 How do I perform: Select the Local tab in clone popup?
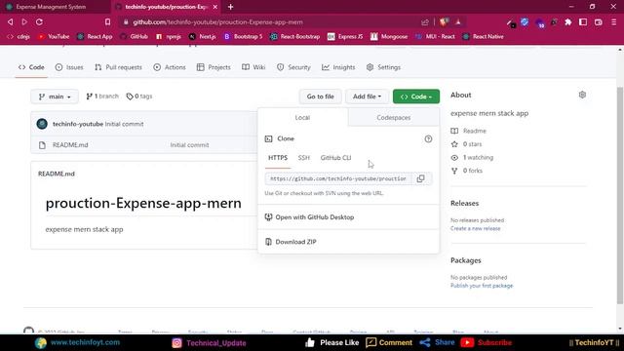coord(302,117)
